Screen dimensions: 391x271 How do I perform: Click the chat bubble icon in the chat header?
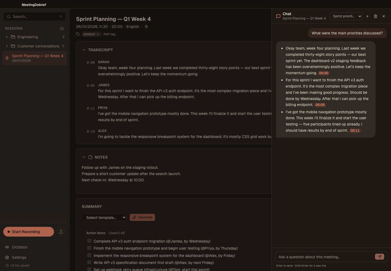coord(278,16)
